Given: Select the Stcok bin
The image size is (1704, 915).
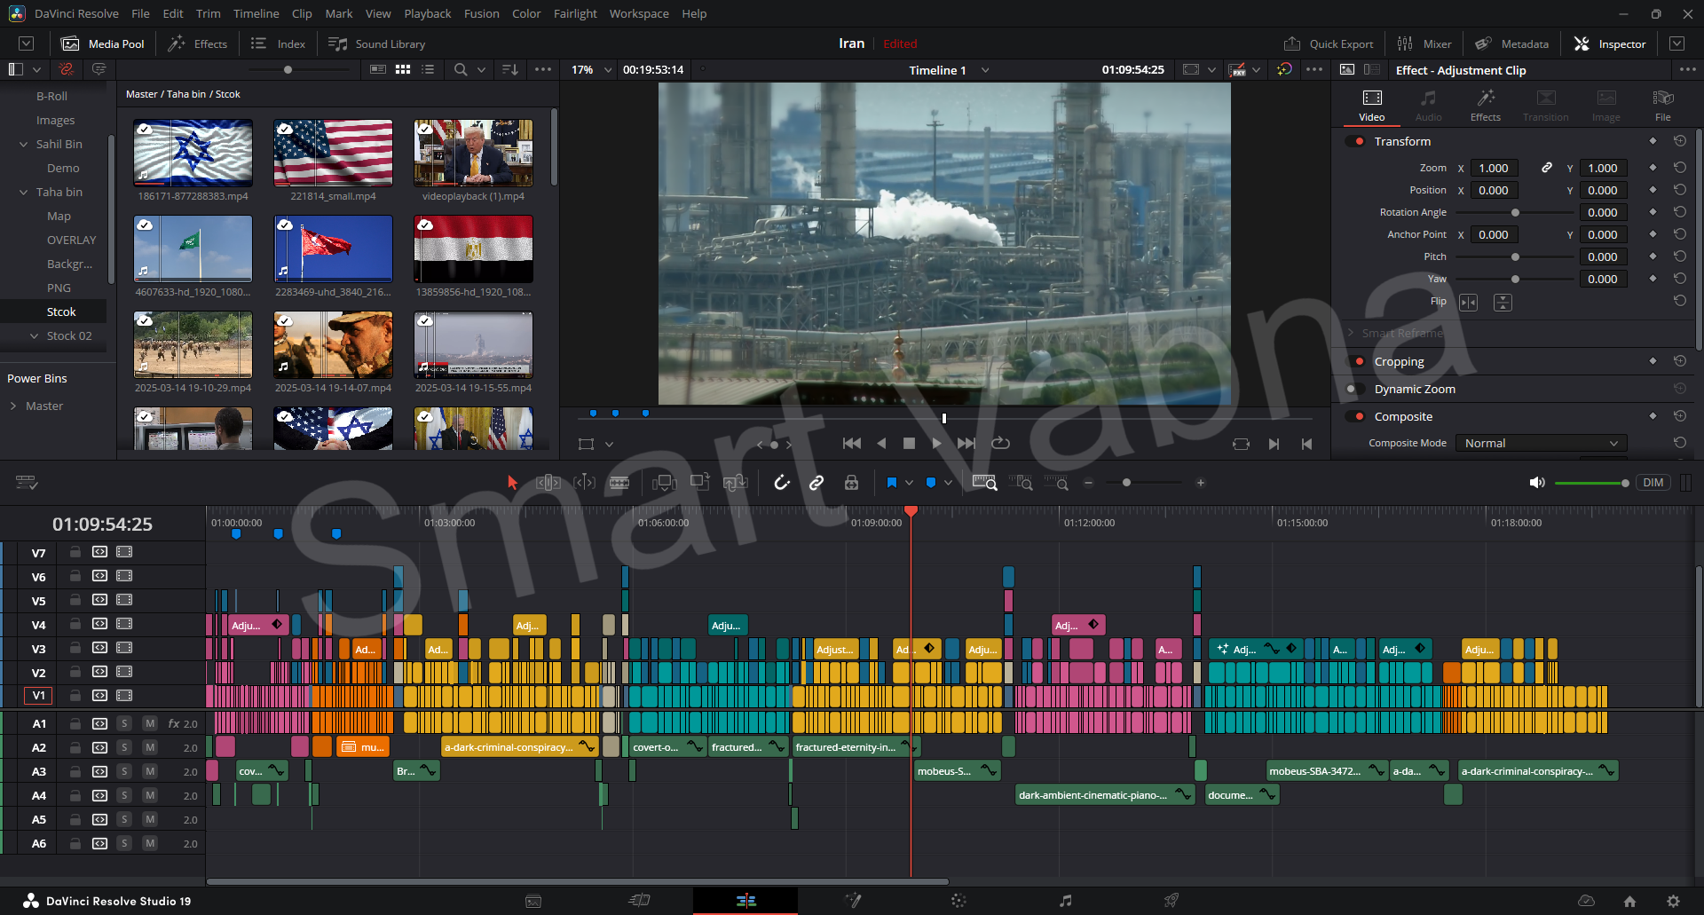Looking at the screenshot, I should point(61,312).
